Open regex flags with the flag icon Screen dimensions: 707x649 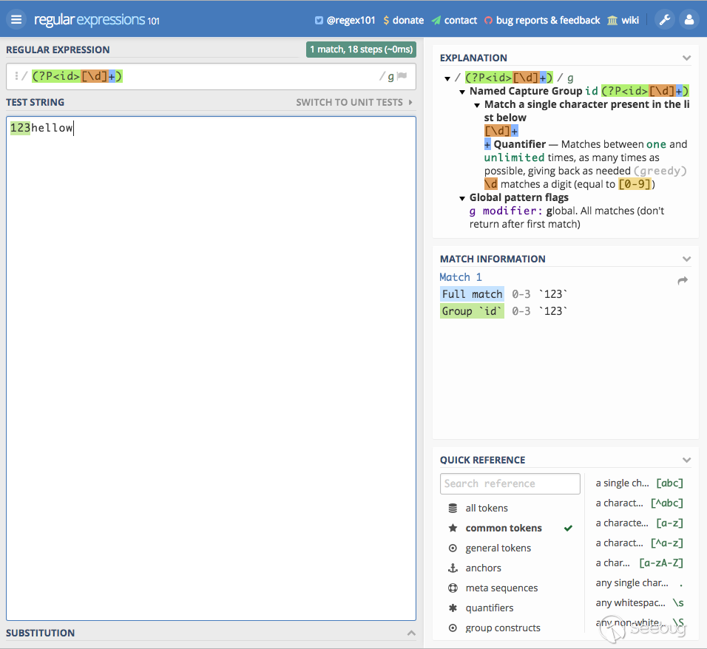[402, 75]
